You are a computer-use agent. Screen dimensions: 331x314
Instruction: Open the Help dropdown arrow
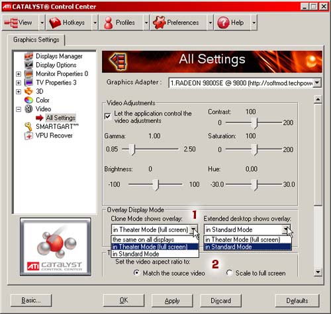(x=254, y=22)
